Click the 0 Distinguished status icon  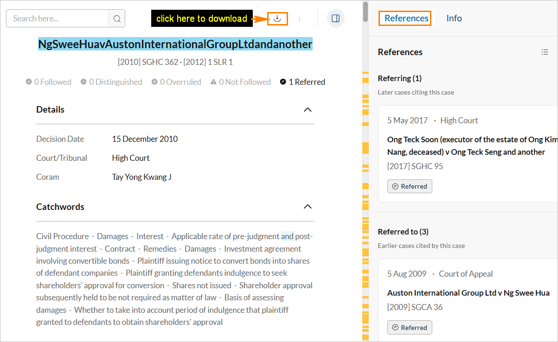pos(83,82)
